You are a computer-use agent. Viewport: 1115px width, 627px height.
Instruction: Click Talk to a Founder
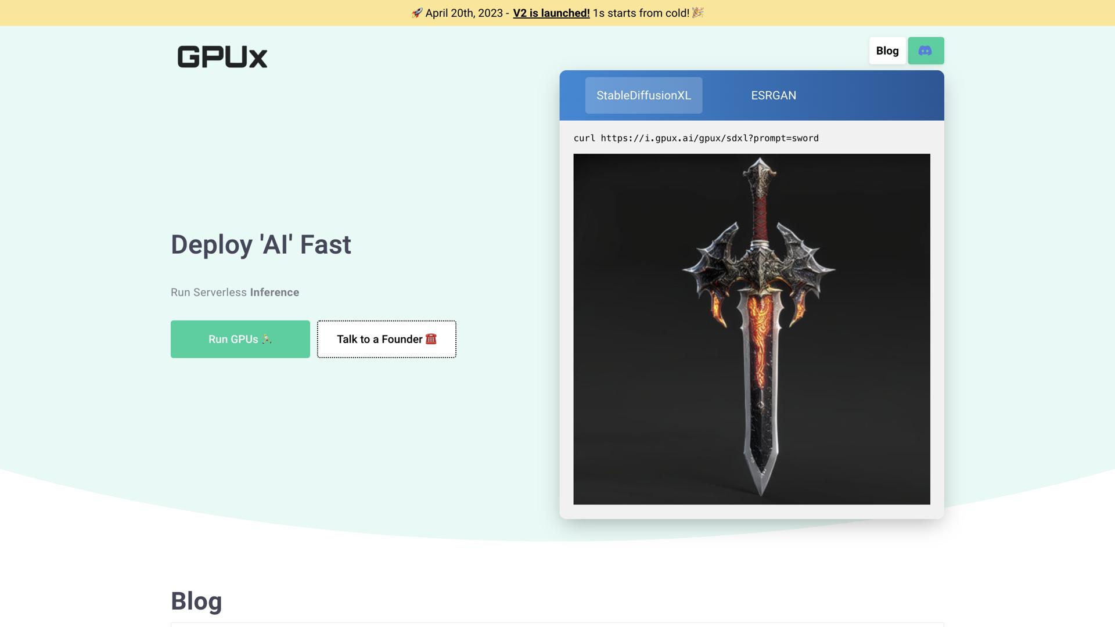click(387, 339)
